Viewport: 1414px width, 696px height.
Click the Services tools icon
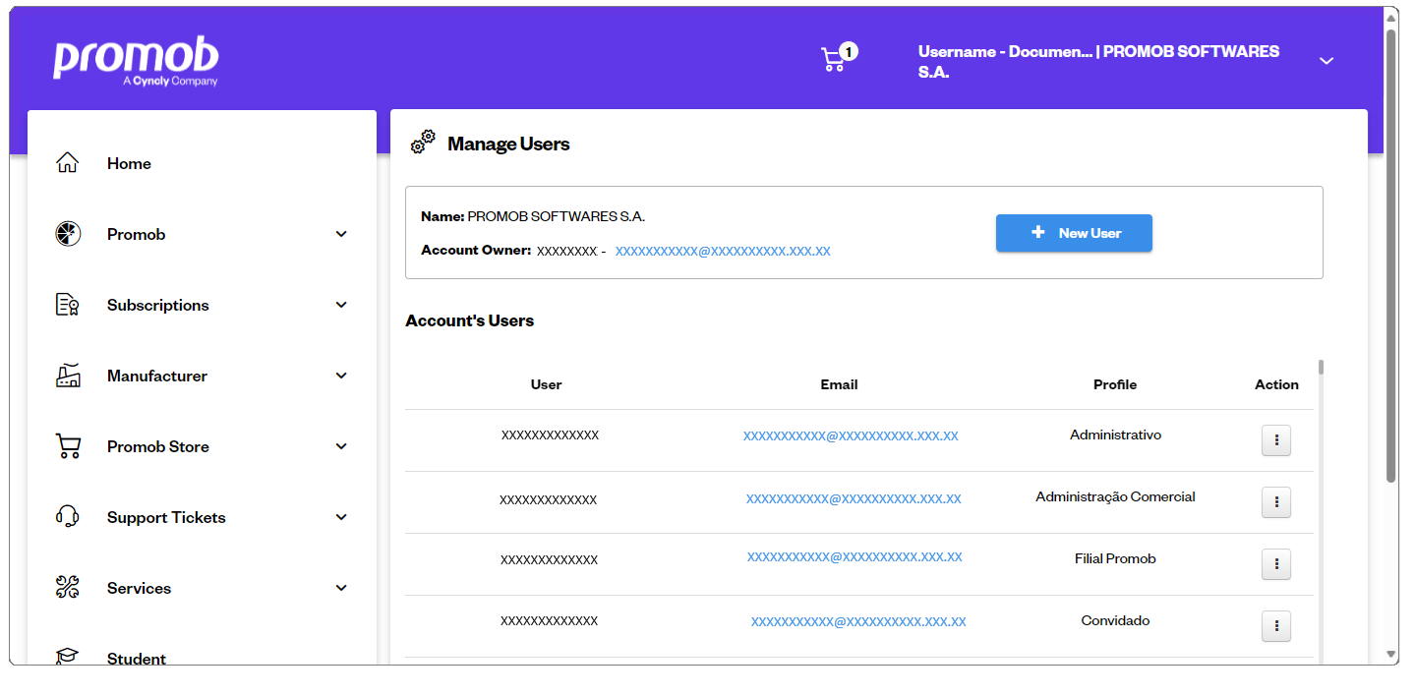tap(68, 588)
